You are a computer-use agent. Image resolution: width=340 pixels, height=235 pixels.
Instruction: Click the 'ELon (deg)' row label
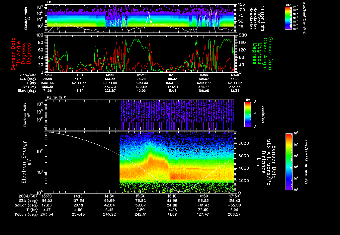[27, 91]
